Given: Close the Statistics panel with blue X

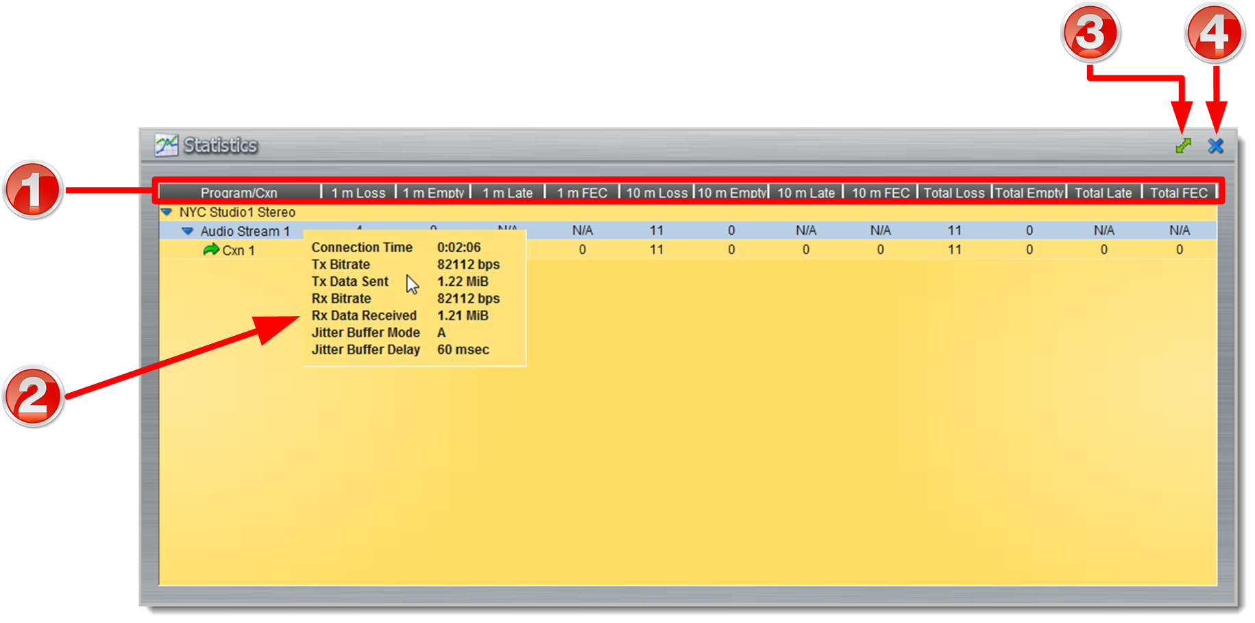Looking at the screenshot, I should tap(1215, 145).
